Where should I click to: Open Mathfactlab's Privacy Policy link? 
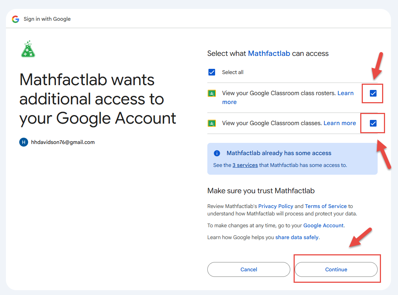click(x=275, y=206)
